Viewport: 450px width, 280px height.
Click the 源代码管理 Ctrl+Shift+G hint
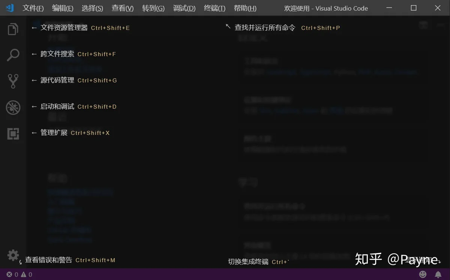click(74, 80)
